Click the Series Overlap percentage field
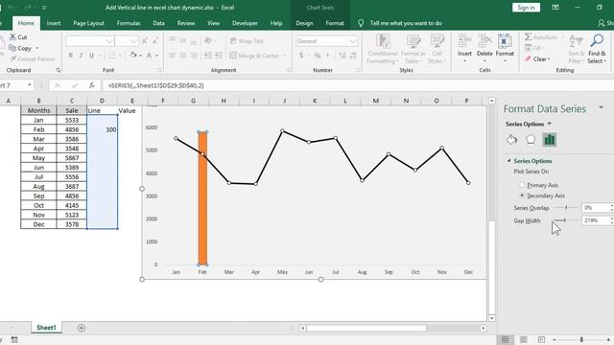Viewport: 614px width, 345px height. [595, 208]
